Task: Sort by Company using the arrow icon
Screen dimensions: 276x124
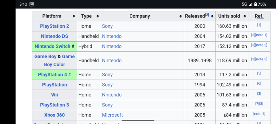Action: coord(180,16)
